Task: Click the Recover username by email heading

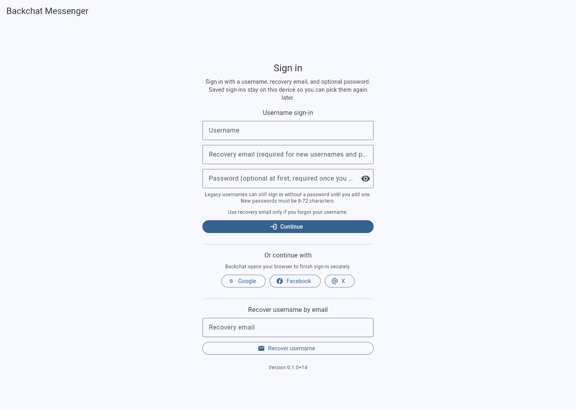Action: pos(288,310)
